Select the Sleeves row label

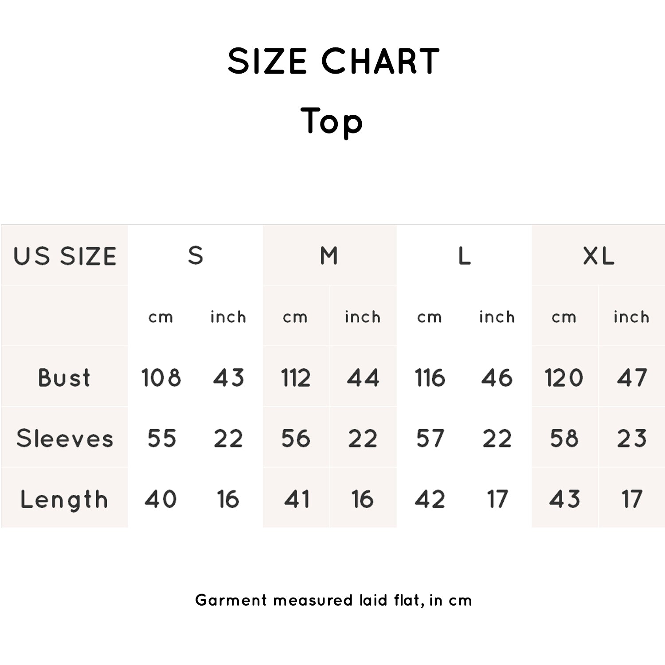65,438
